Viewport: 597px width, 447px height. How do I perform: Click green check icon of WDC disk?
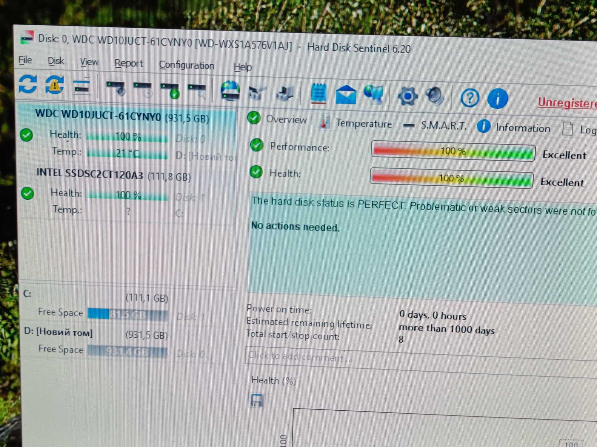coord(26,135)
